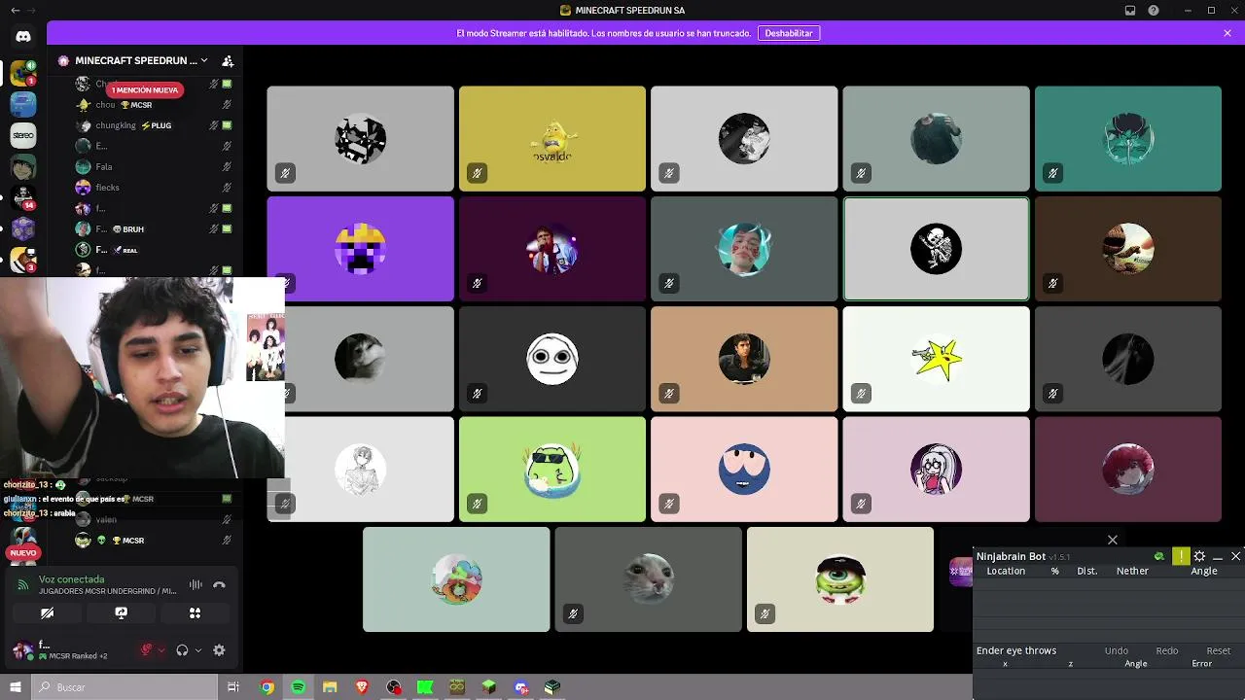Open Brave browser from the taskbar
This screenshot has height=700, width=1245.
[x=362, y=687]
